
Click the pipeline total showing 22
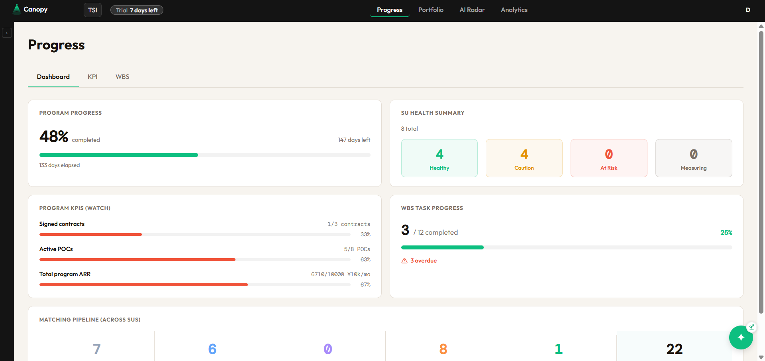pos(675,349)
